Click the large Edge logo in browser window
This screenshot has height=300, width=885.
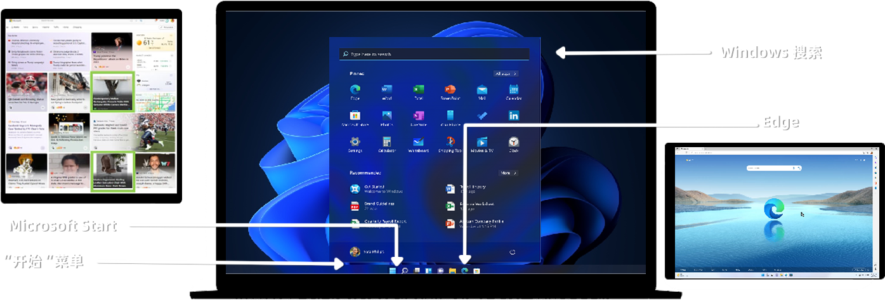click(x=773, y=209)
